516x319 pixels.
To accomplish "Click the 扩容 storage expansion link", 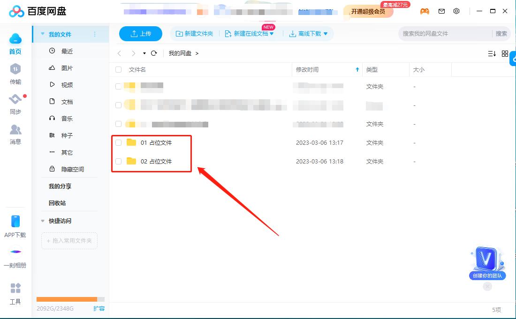I will click(x=99, y=309).
